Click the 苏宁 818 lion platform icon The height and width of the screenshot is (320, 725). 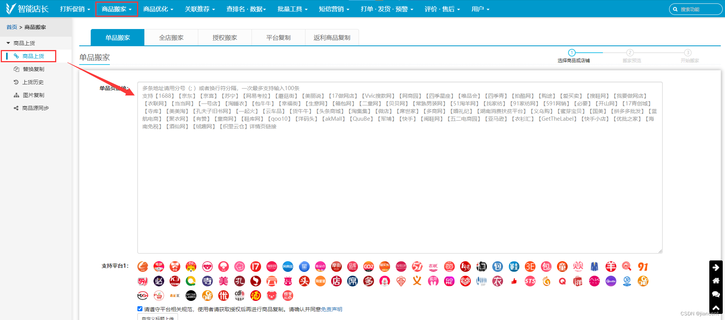coord(191,267)
